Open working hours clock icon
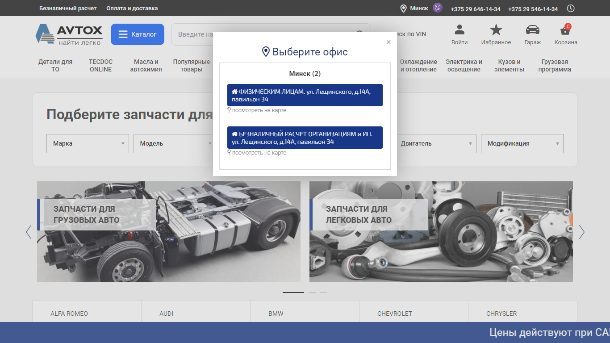The width and height of the screenshot is (610, 343). [x=571, y=8]
